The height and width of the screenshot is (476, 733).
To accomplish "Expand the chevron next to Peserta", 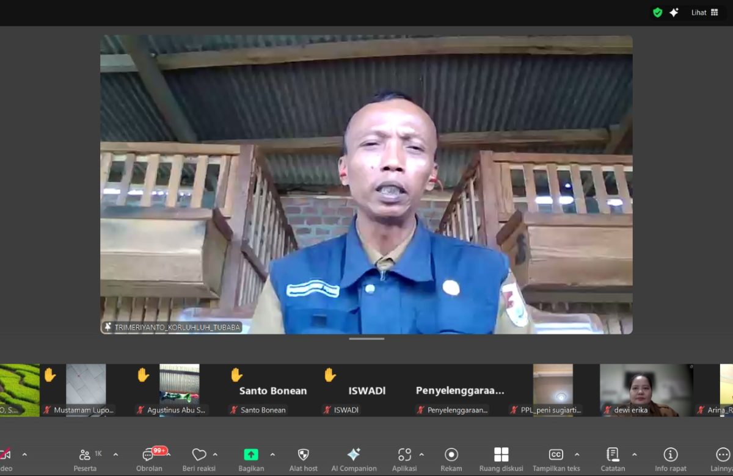I will (115, 455).
